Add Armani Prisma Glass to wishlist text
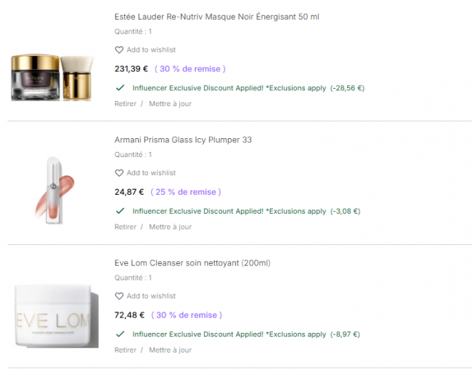 click(151, 173)
